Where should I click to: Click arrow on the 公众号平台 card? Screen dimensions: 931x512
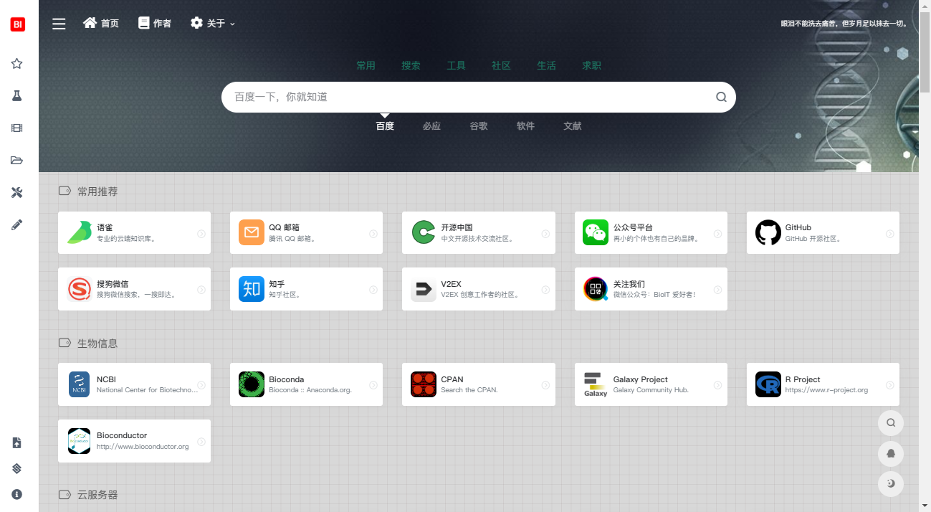[x=717, y=234]
